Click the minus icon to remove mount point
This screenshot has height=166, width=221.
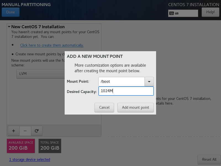pos(25,131)
